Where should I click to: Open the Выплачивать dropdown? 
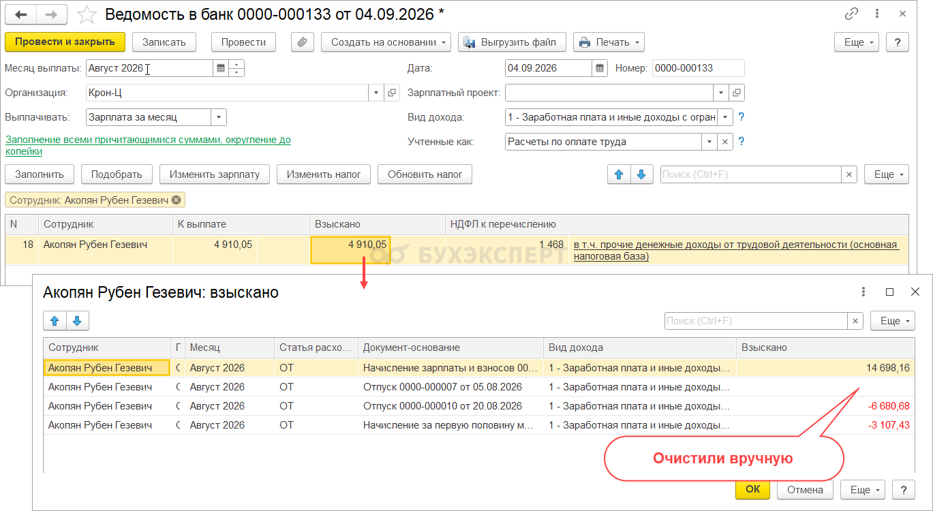point(219,117)
